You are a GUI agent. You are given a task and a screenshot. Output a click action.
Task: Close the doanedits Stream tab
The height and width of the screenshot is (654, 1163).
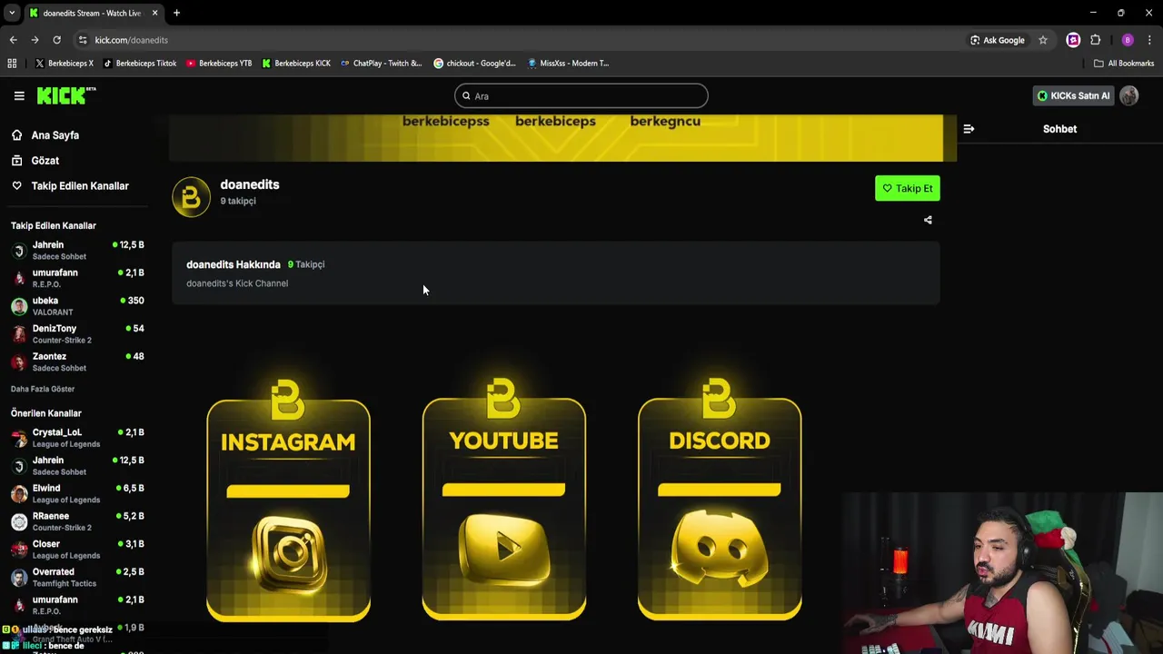(153, 13)
